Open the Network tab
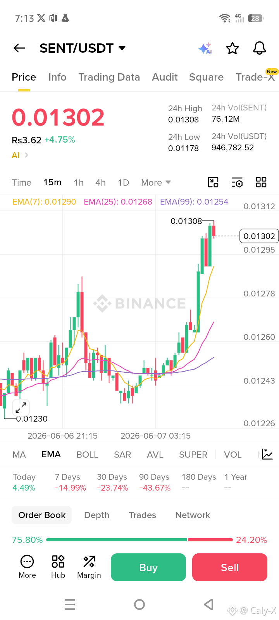This screenshot has height=620, width=279. 193,515
